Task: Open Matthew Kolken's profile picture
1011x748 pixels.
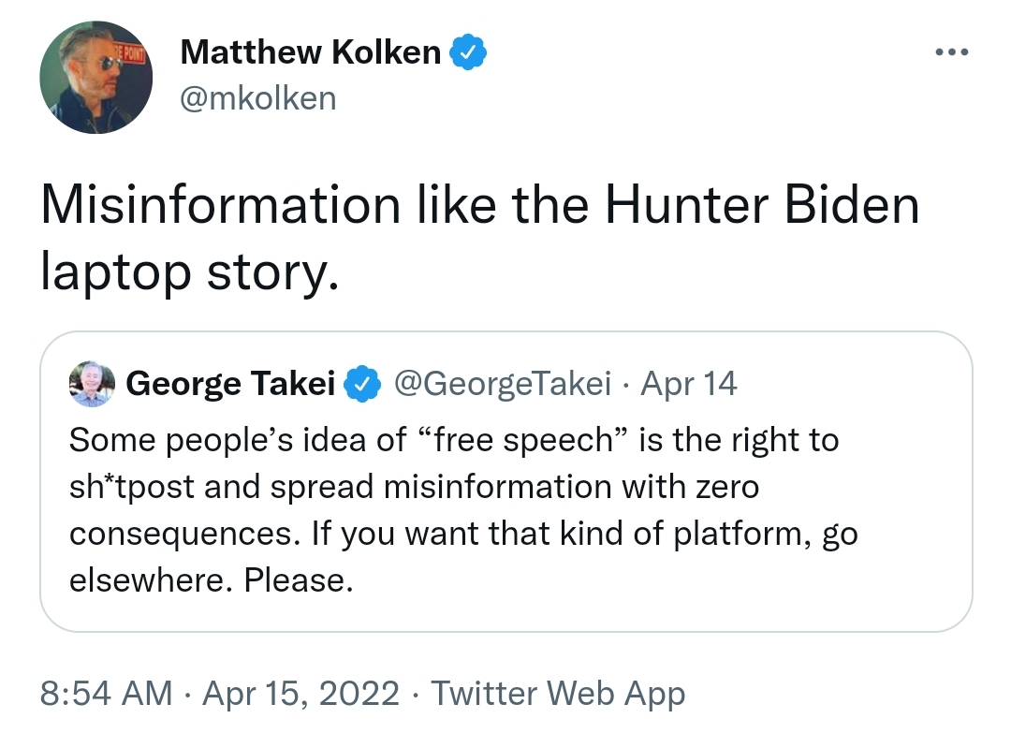Action: (96, 78)
